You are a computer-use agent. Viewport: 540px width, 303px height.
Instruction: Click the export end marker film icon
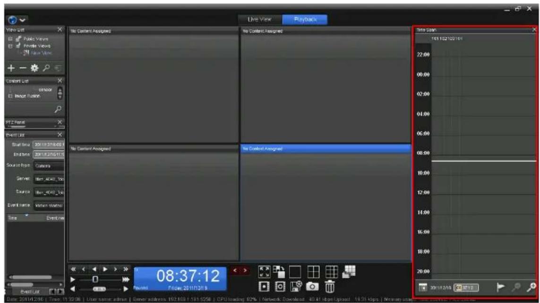280,286
